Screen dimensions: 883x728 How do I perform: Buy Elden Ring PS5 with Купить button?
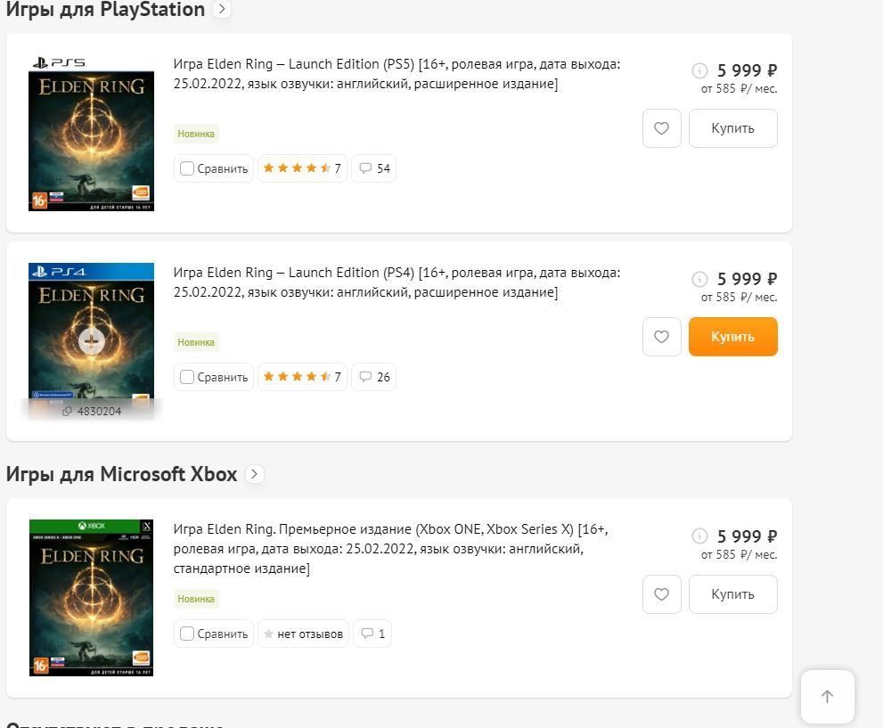point(732,128)
